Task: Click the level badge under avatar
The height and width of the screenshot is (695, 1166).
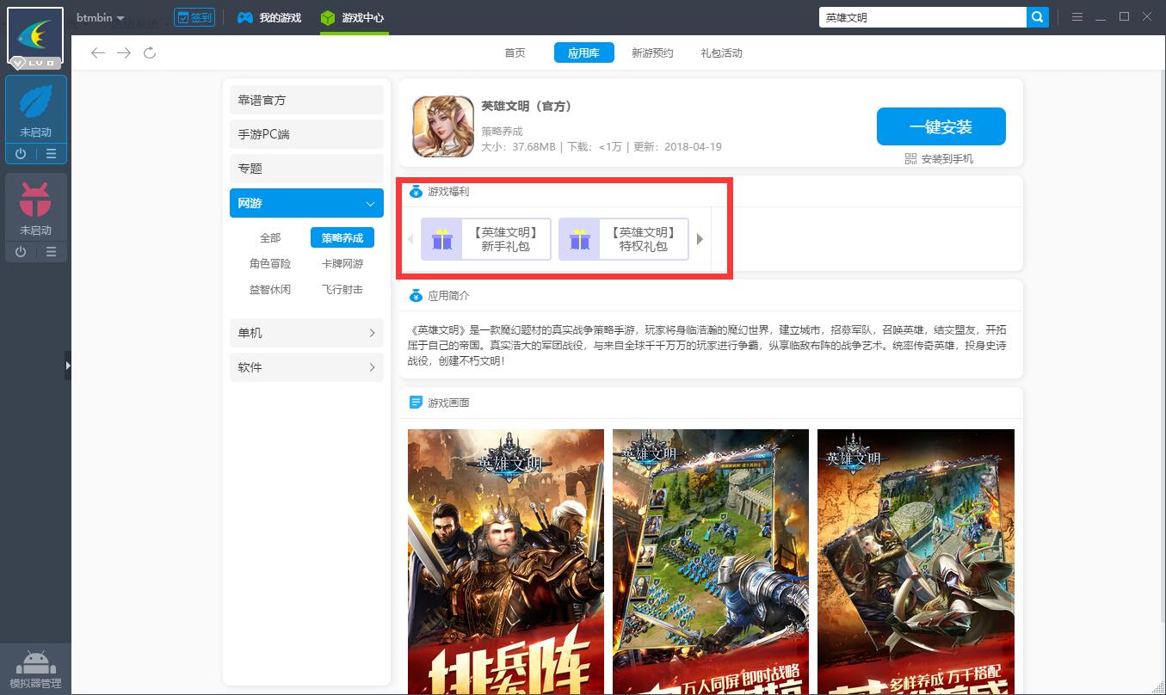Action: [x=35, y=63]
